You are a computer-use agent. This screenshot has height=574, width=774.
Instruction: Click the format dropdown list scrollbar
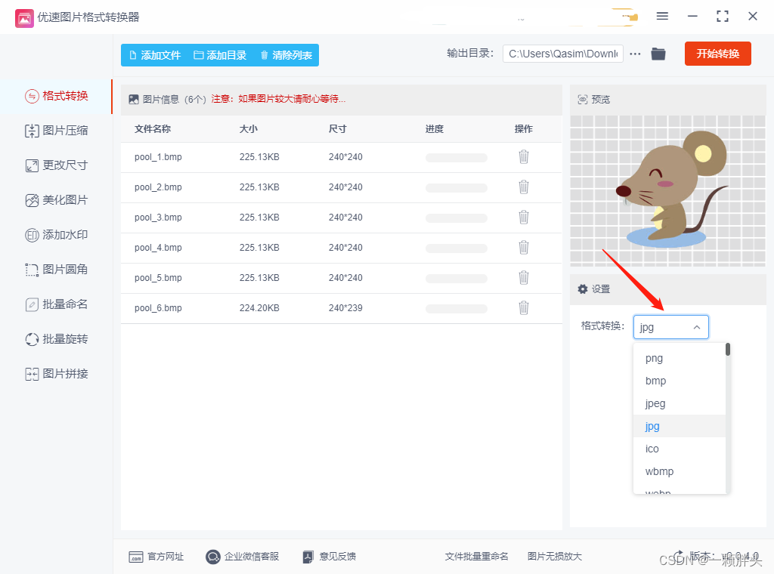728,350
